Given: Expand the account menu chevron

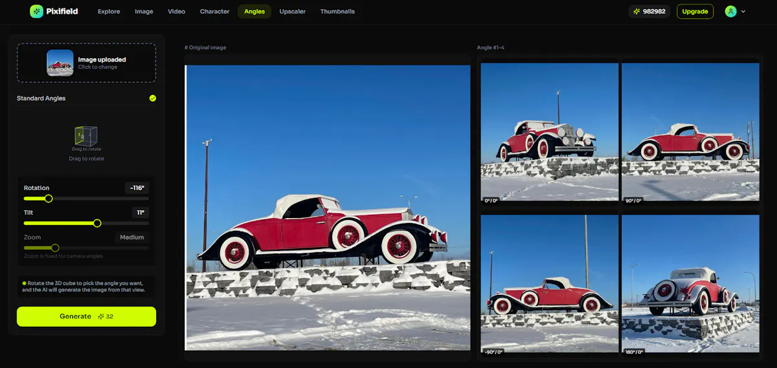Looking at the screenshot, I should [743, 12].
